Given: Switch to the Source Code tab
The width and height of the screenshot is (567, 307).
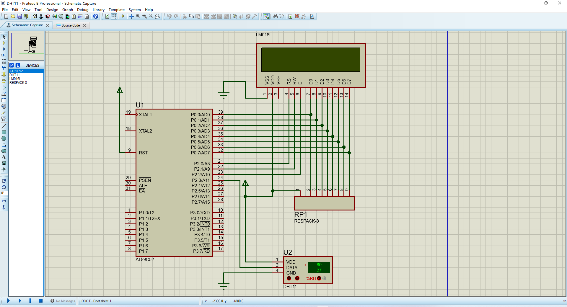Looking at the screenshot, I should coord(71,25).
